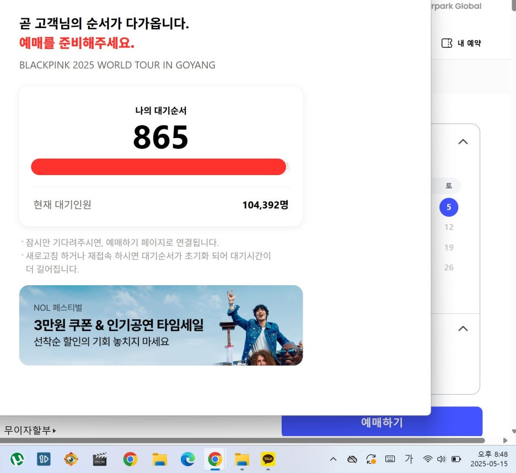The height and width of the screenshot is (473, 516).
Task: Collapse the calendar section with its chevron
Action: (463, 142)
